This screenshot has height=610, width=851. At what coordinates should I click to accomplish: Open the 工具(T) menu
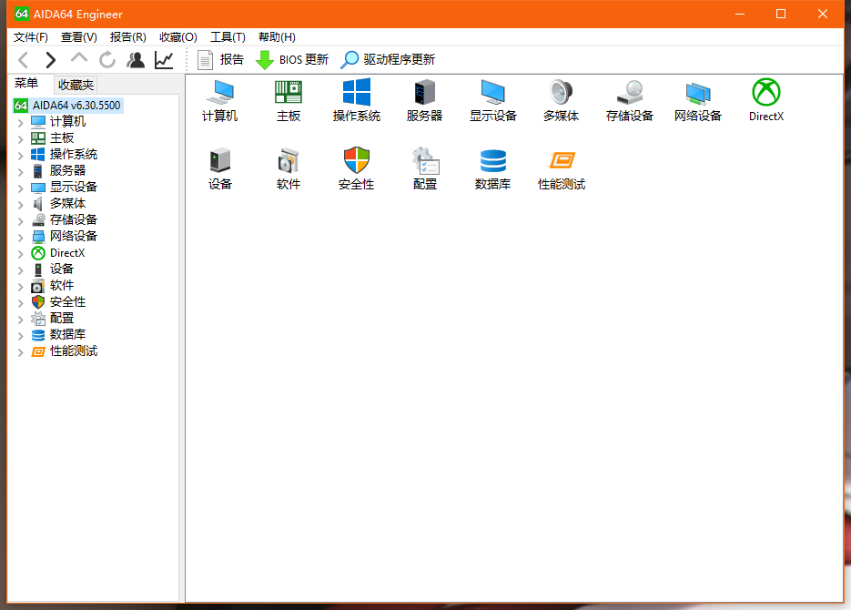228,37
